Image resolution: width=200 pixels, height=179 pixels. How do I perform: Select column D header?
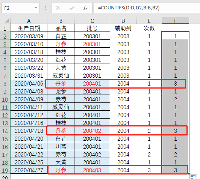point(123,21)
